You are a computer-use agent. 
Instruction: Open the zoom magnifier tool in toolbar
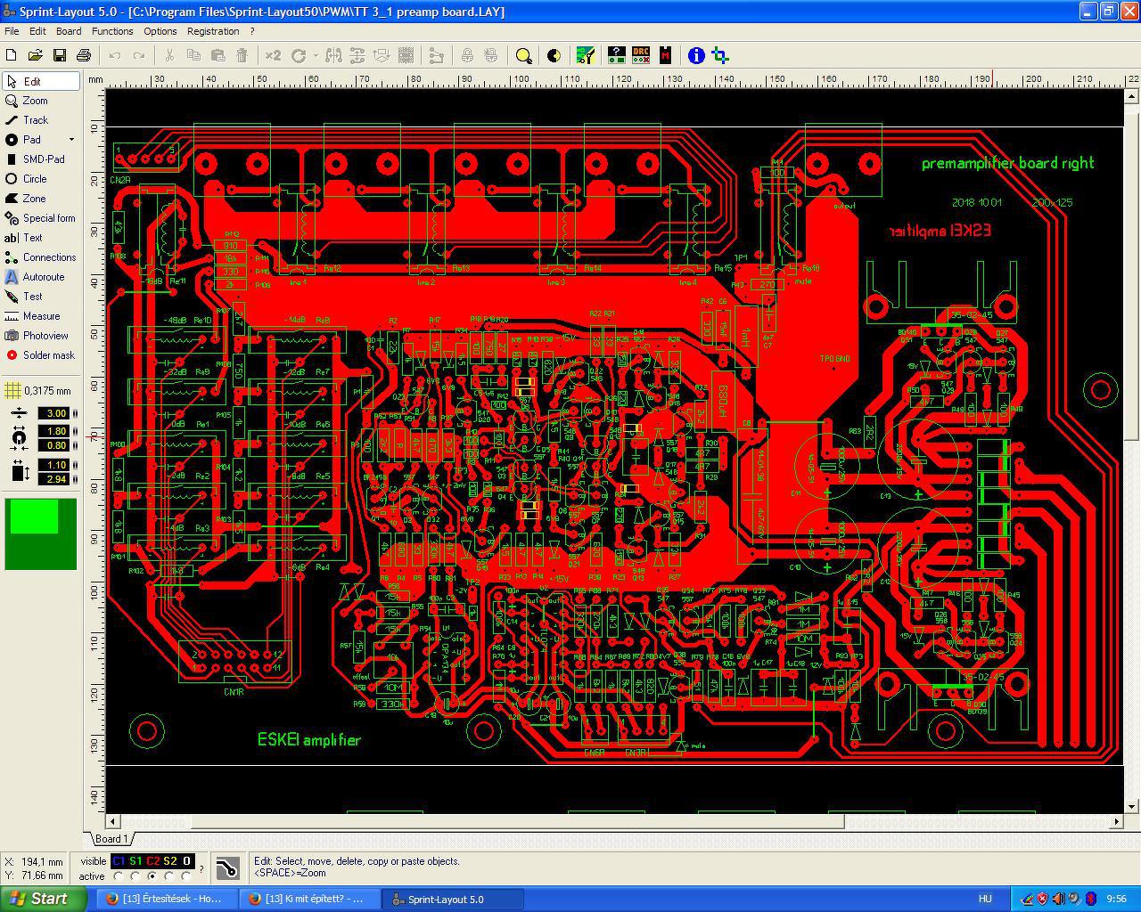(524, 55)
